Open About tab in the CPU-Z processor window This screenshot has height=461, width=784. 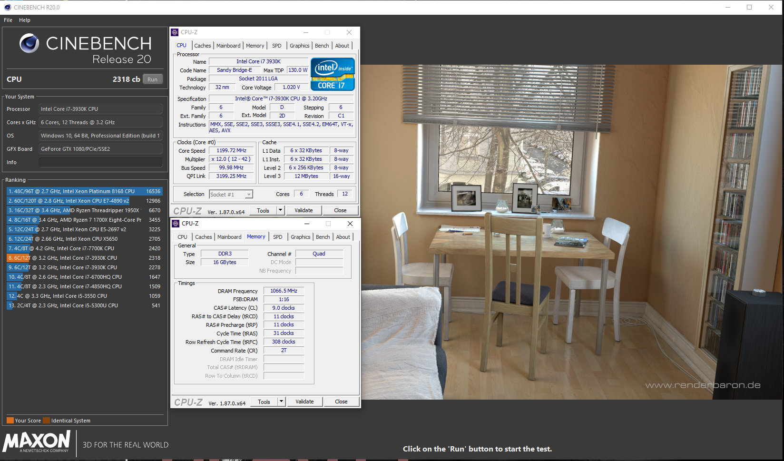[x=342, y=46]
